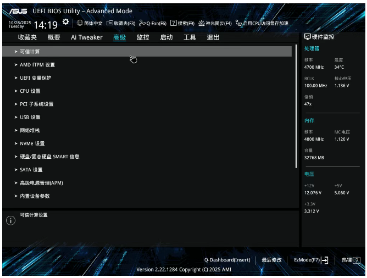
Task: Click the EzMode(F7) exit arrow icon
Action: click(x=325, y=260)
